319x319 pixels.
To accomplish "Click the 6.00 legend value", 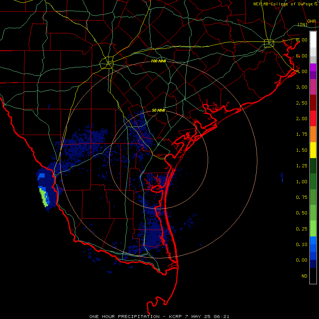I will 302,56.
